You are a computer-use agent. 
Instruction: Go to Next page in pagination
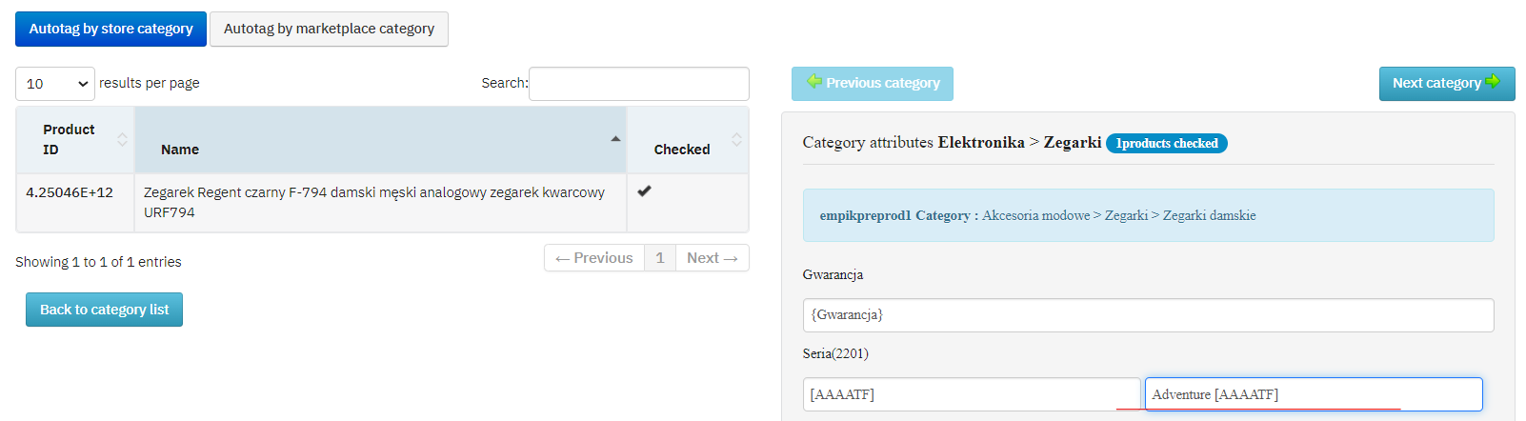coord(713,258)
